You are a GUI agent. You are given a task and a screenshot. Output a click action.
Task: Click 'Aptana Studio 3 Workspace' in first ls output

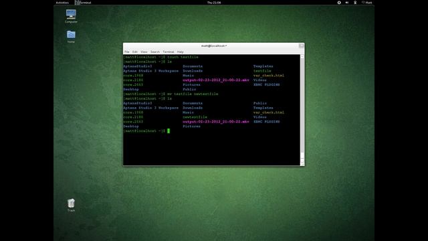click(x=150, y=71)
